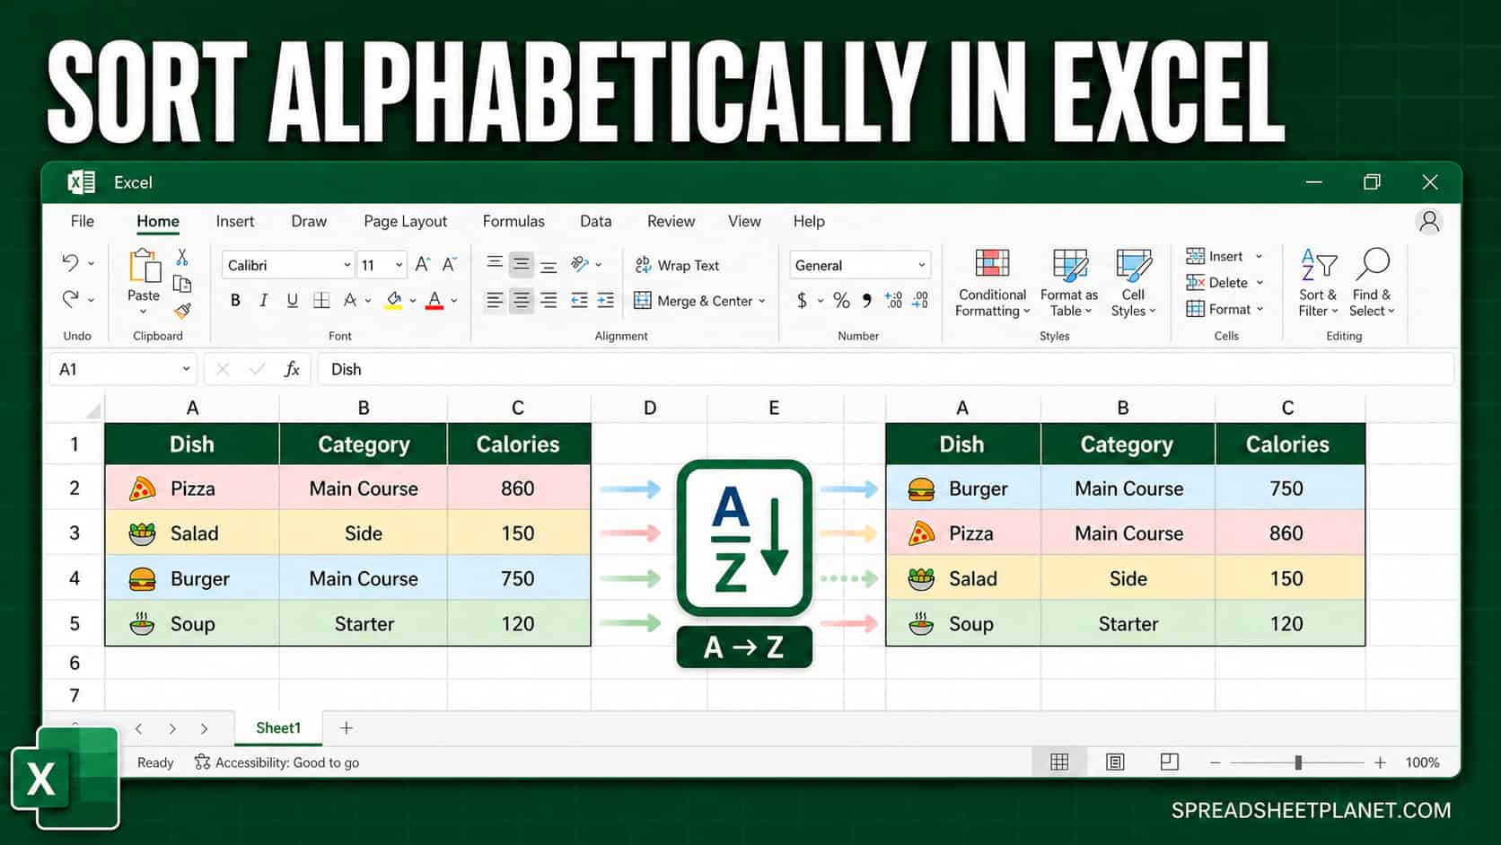Image resolution: width=1501 pixels, height=845 pixels.
Task: Click the zoom slider handle
Action: pyautogui.click(x=1298, y=762)
